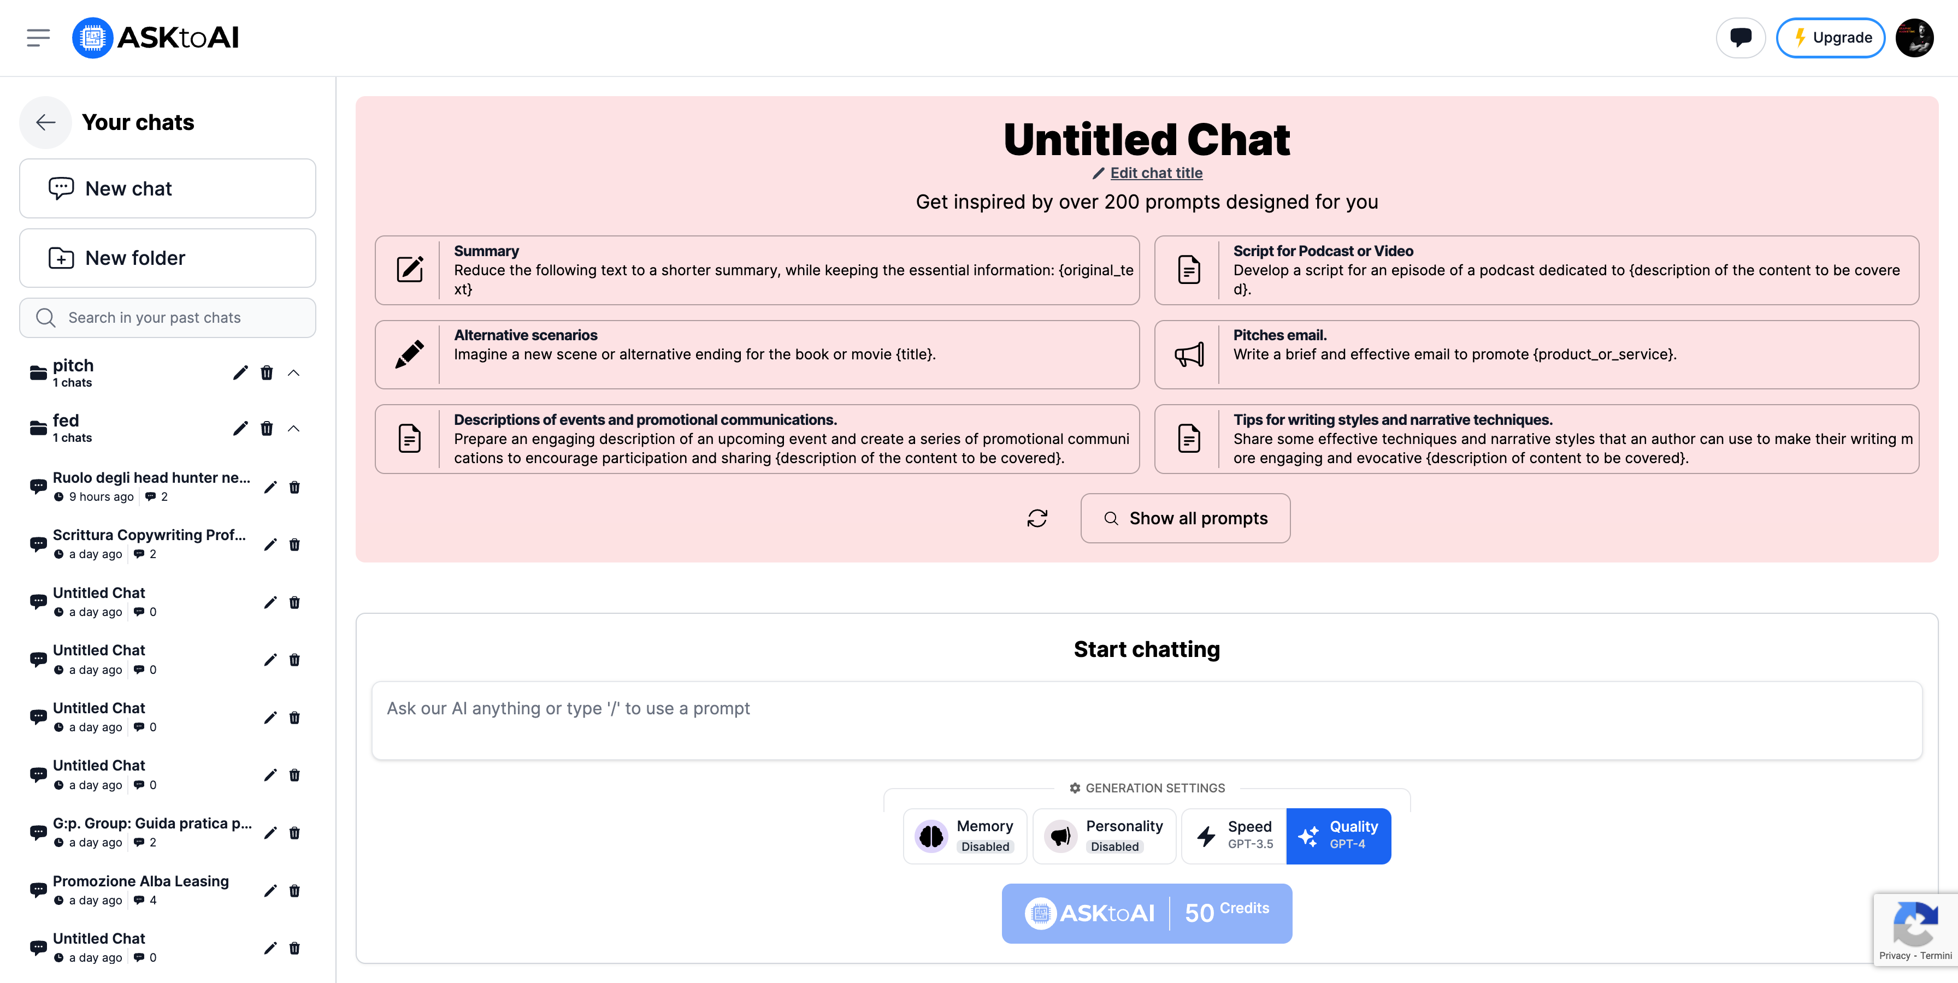This screenshot has height=983, width=1958.
Task: Rename 'Promozione Alba Leasing' using its pencil icon
Action: pyautogui.click(x=270, y=890)
